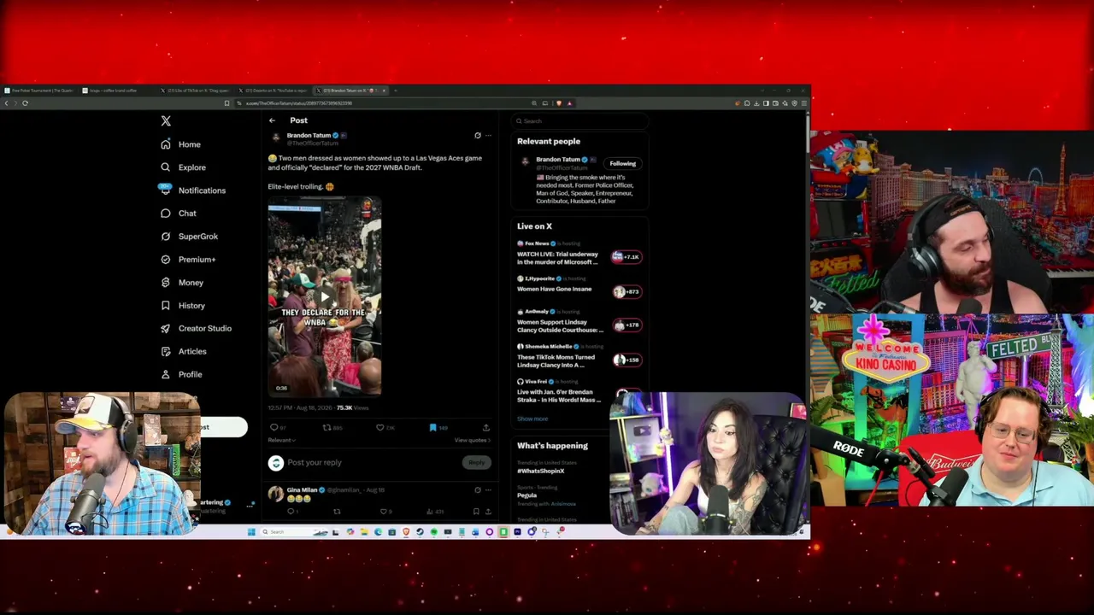Share Gina Milan's reply
1094x615 pixels.
pos(487,512)
